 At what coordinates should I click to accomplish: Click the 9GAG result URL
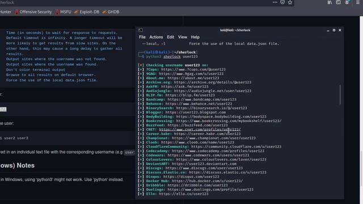tap(191, 74)
